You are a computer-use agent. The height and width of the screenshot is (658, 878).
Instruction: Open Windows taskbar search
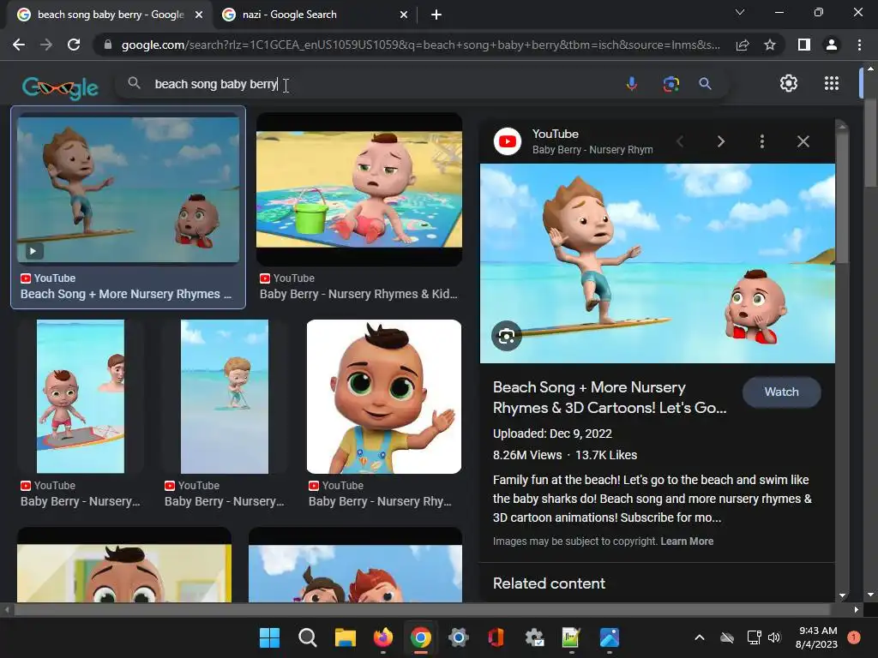point(308,637)
